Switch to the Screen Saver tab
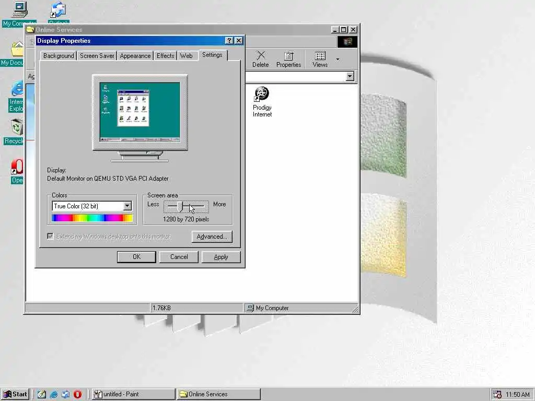 coord(97,56)
